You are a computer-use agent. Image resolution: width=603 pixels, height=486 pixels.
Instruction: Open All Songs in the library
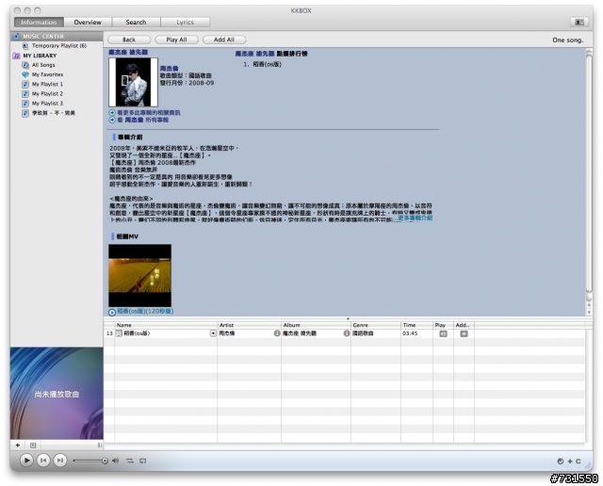click(x=43, y=65)
